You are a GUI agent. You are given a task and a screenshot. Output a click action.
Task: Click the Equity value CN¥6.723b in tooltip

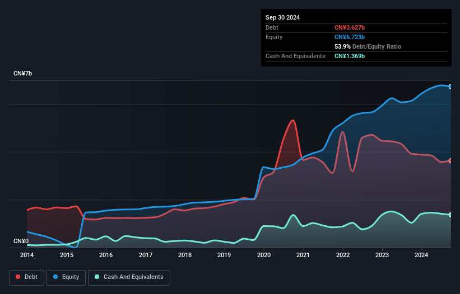coord(350,37)
